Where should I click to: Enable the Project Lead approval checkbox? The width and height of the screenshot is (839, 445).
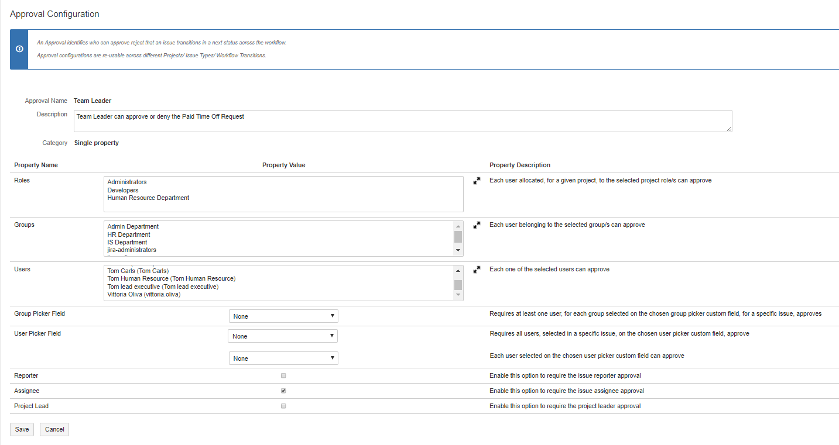point(283,406)
